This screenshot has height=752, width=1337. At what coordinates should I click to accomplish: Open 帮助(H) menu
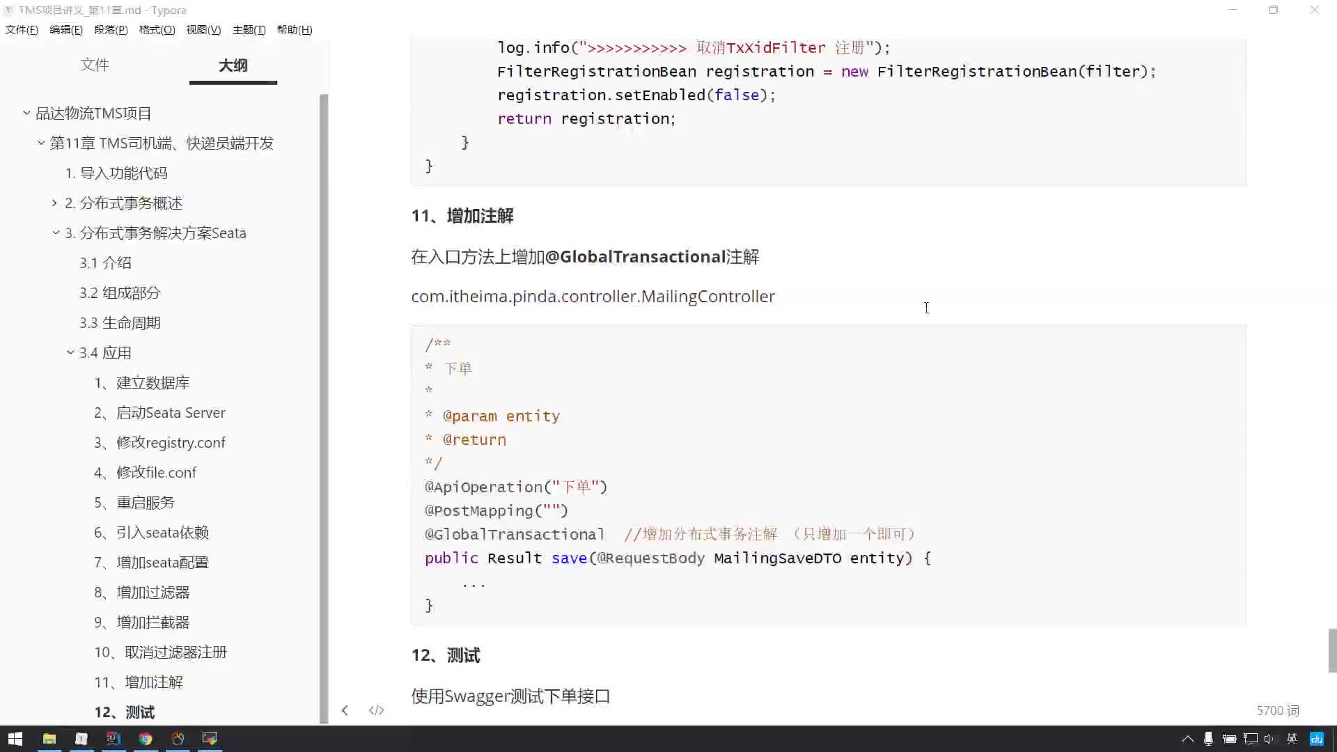(x=295, y=30)
